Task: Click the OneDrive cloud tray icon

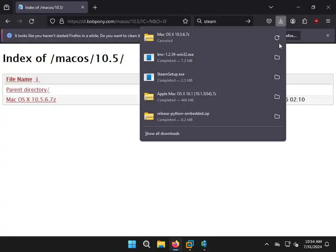Action: click(x=277, y=244)
